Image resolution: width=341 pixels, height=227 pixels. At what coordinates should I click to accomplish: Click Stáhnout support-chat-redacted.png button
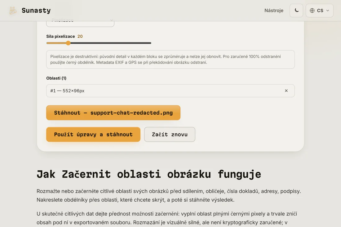113,113
